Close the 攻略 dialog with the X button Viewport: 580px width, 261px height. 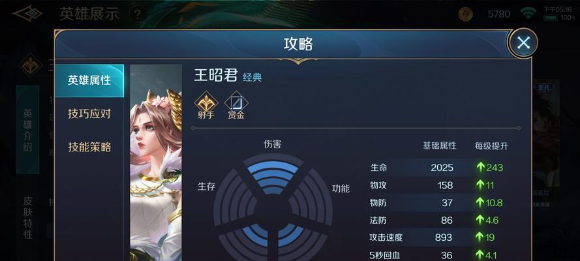(x=523, y=43)
